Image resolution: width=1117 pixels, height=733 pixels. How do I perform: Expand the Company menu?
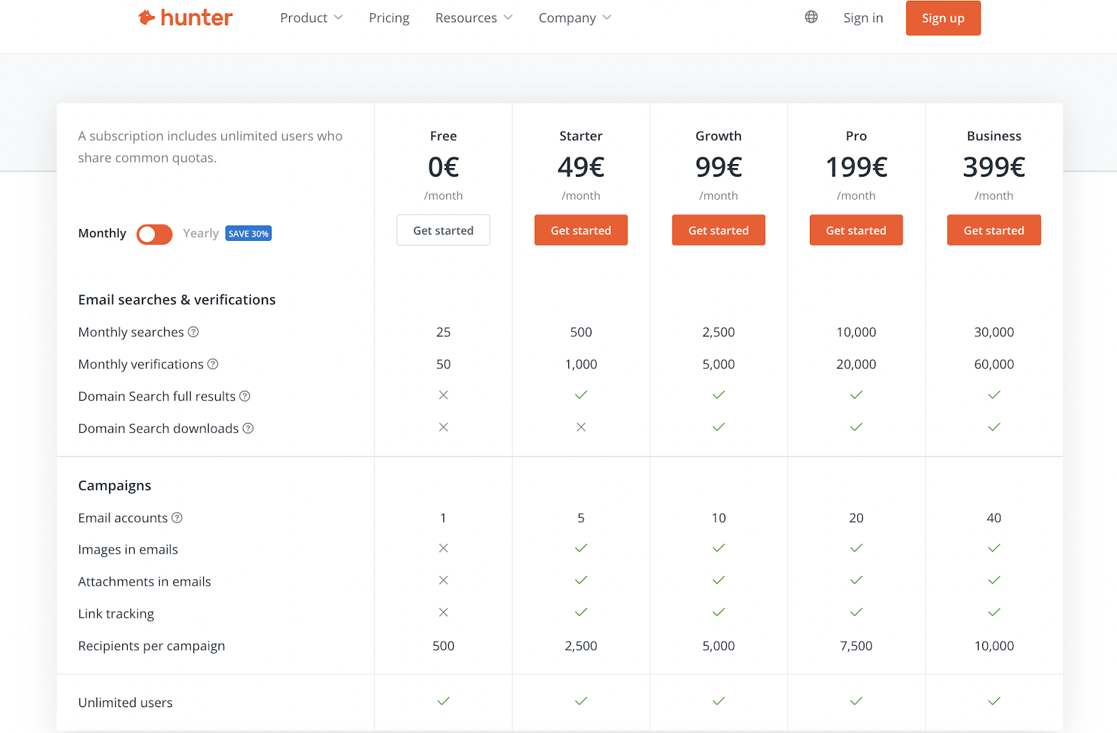(x=575, y=17)
